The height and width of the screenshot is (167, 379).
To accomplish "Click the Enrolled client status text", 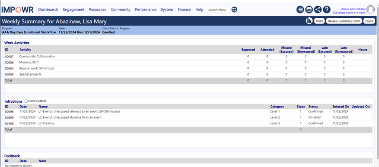I will [108, 32].
